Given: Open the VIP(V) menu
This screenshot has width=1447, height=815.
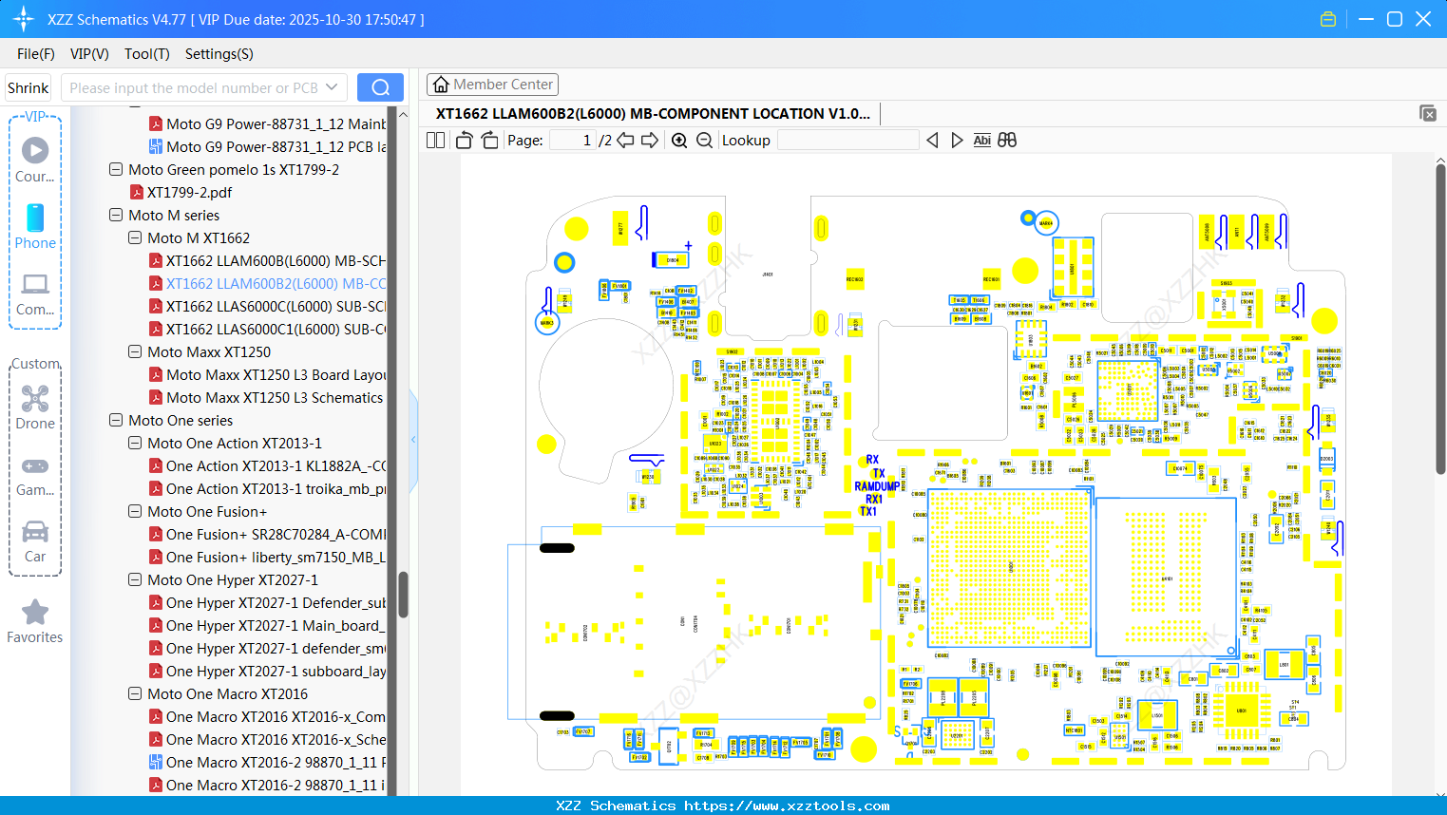Looking at the screenshot, I should click(x=89, y=54).
